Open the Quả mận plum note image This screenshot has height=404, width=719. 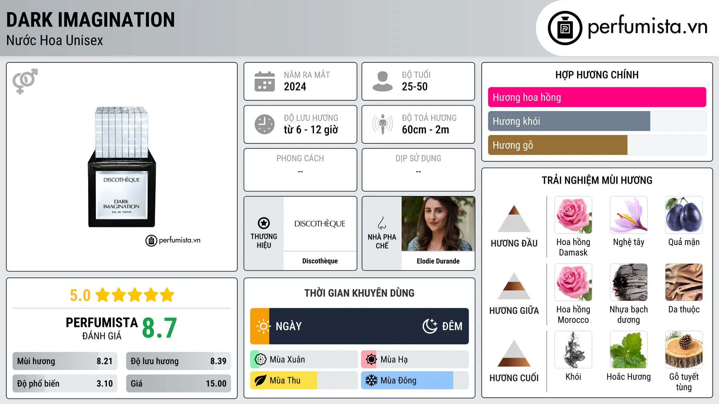click(x=684, y=215)
